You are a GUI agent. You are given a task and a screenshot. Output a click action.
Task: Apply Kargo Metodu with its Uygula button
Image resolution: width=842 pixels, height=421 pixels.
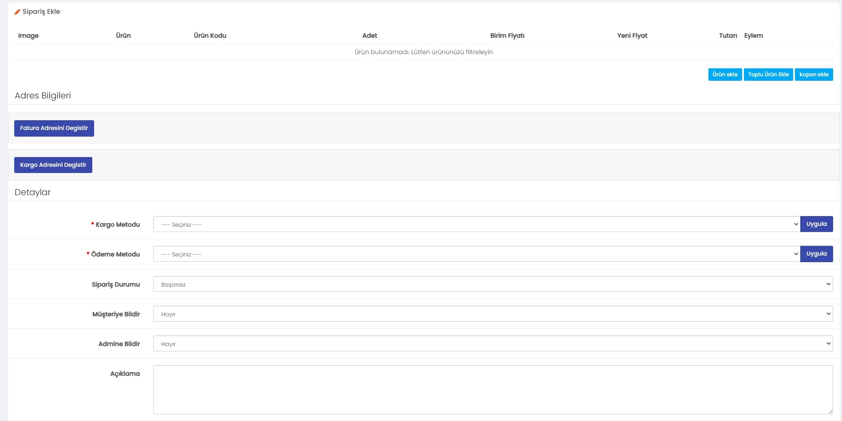point(816,224)
